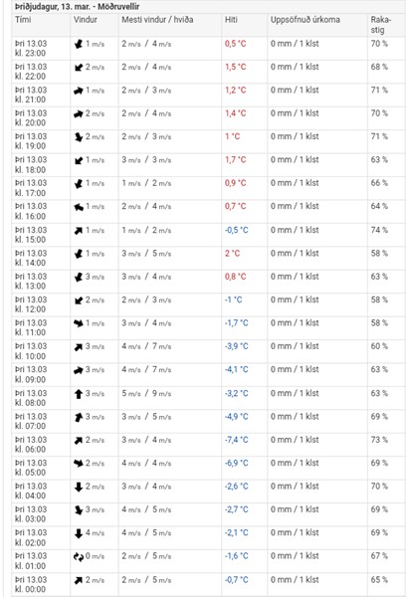Screen dimensions: 406x597
Task: Select wind arrow at kl. 19:00
Action: [x=79, y=137]
